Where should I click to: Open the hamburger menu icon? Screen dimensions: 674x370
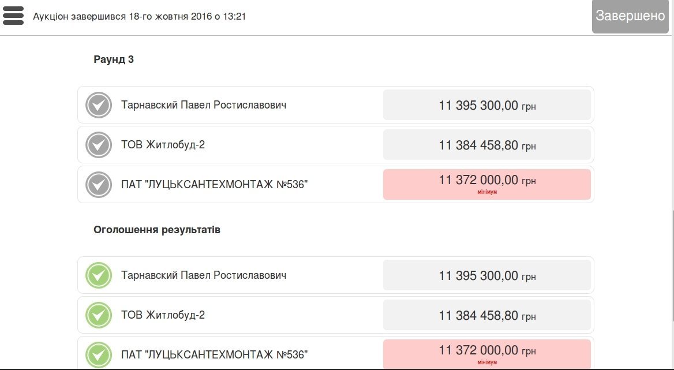13,16
